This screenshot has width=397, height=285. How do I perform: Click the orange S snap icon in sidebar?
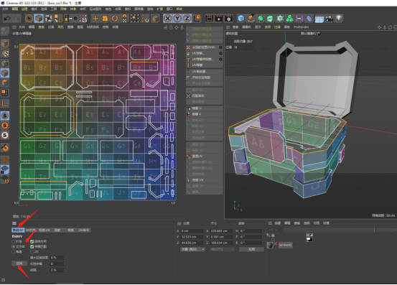point(5,126)
